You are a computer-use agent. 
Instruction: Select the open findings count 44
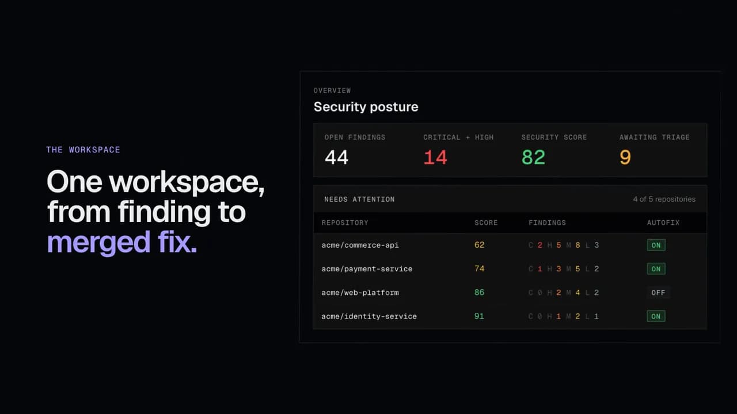click(336, 157)
